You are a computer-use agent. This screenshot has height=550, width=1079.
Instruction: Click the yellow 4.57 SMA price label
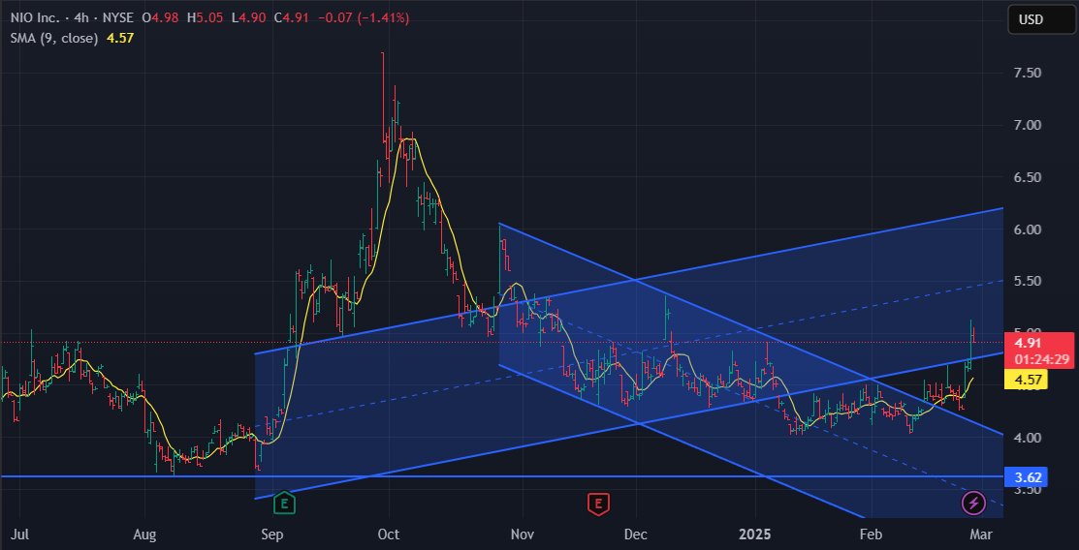click(1026, 380)
